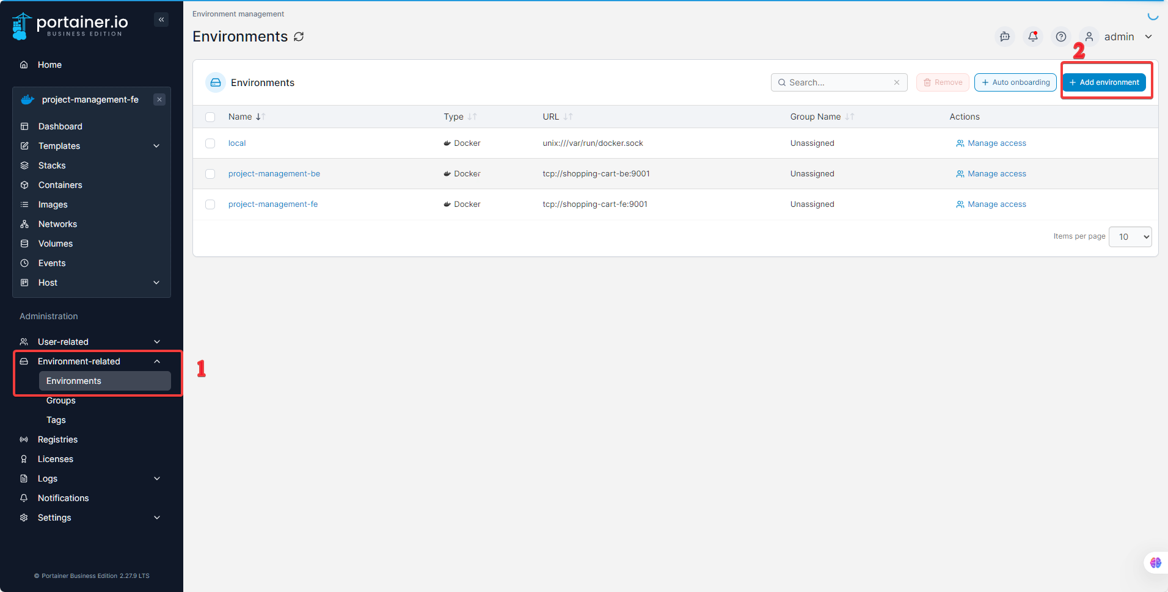Check the box for the local environment
The width and height of the screenshot is (1168, 592).
210,143
